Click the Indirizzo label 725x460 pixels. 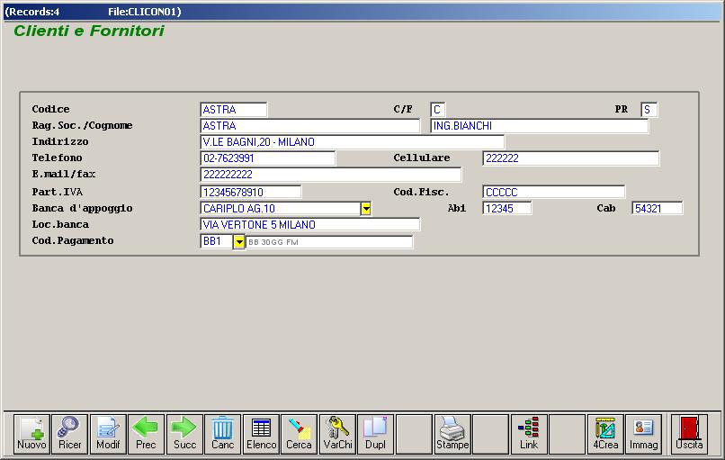[x=60, y=141]
